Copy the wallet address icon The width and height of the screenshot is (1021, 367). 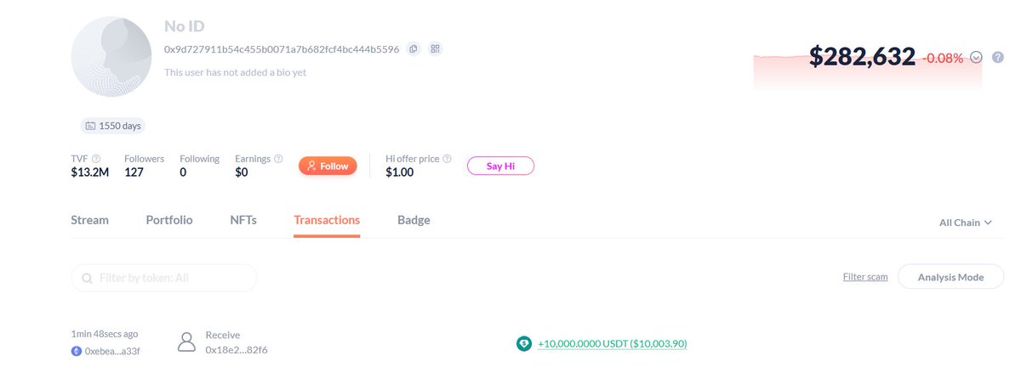point(413,49)
